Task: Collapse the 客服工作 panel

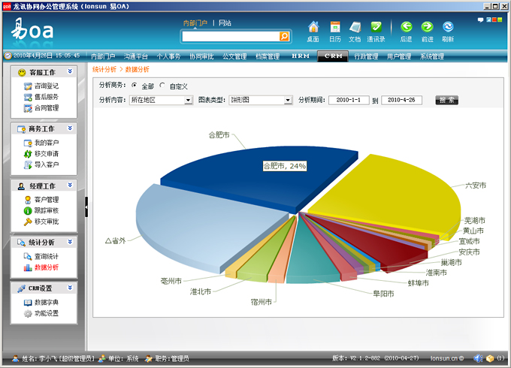Action: (70, 71)
